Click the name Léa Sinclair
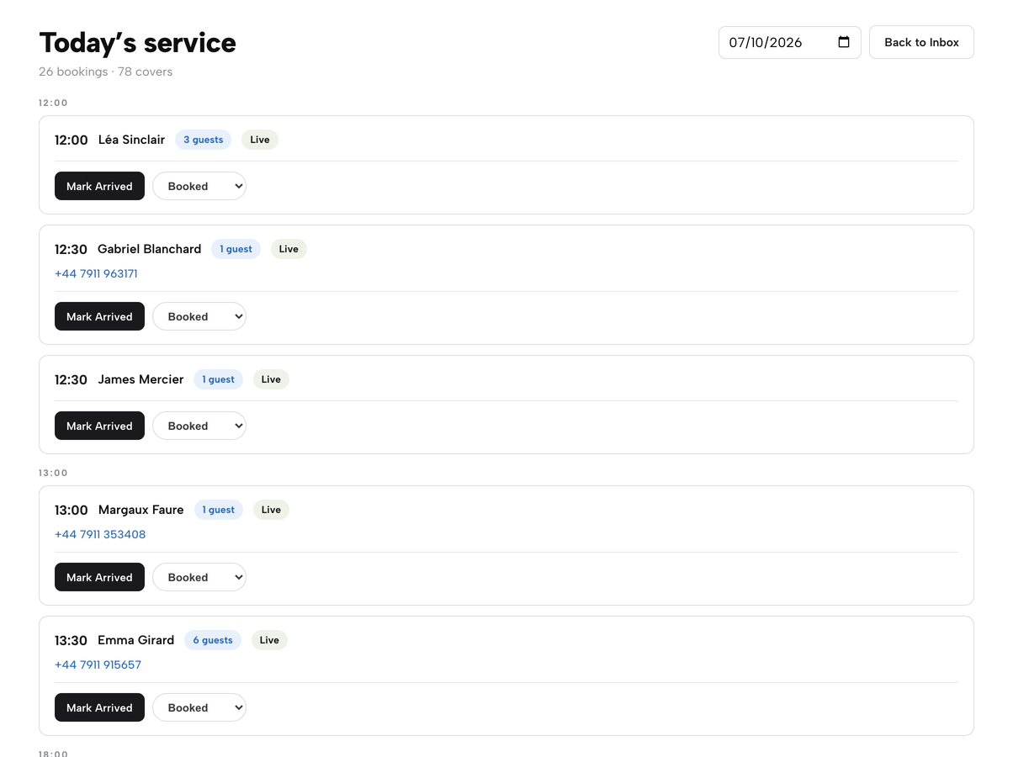 click(x=131, y=140)
